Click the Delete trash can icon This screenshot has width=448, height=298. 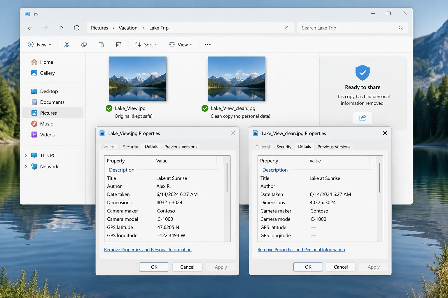[x=118, y=45]
